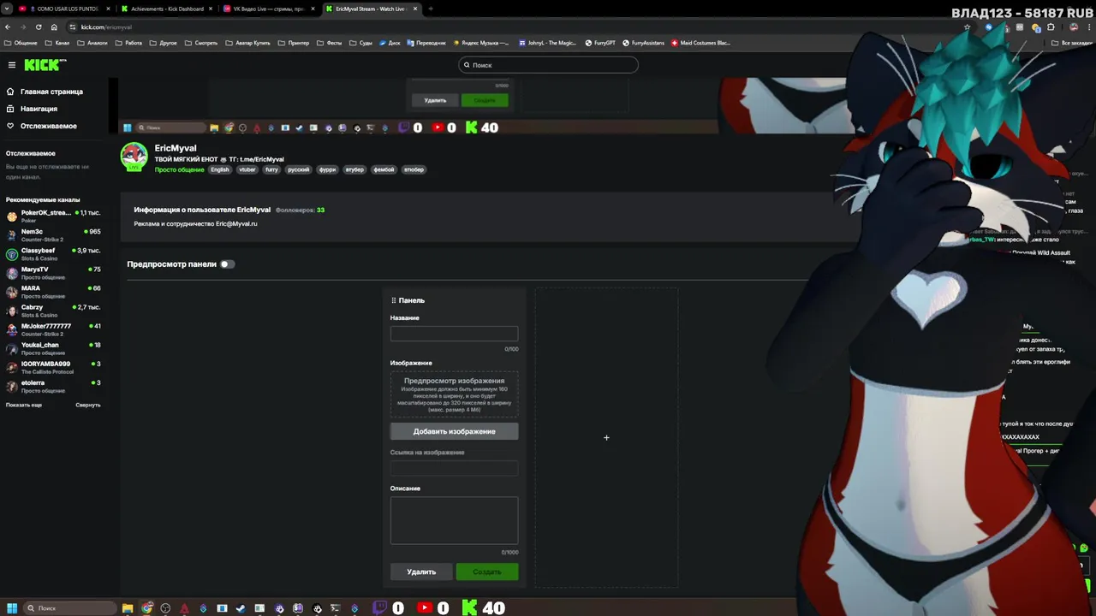Open Chrome from the taskbar

point(147,608)
